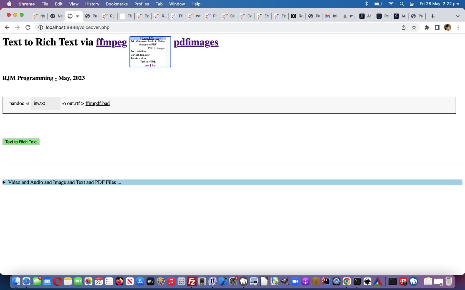
Task: Open Firefox in the dock
Action: coord(119,282)
